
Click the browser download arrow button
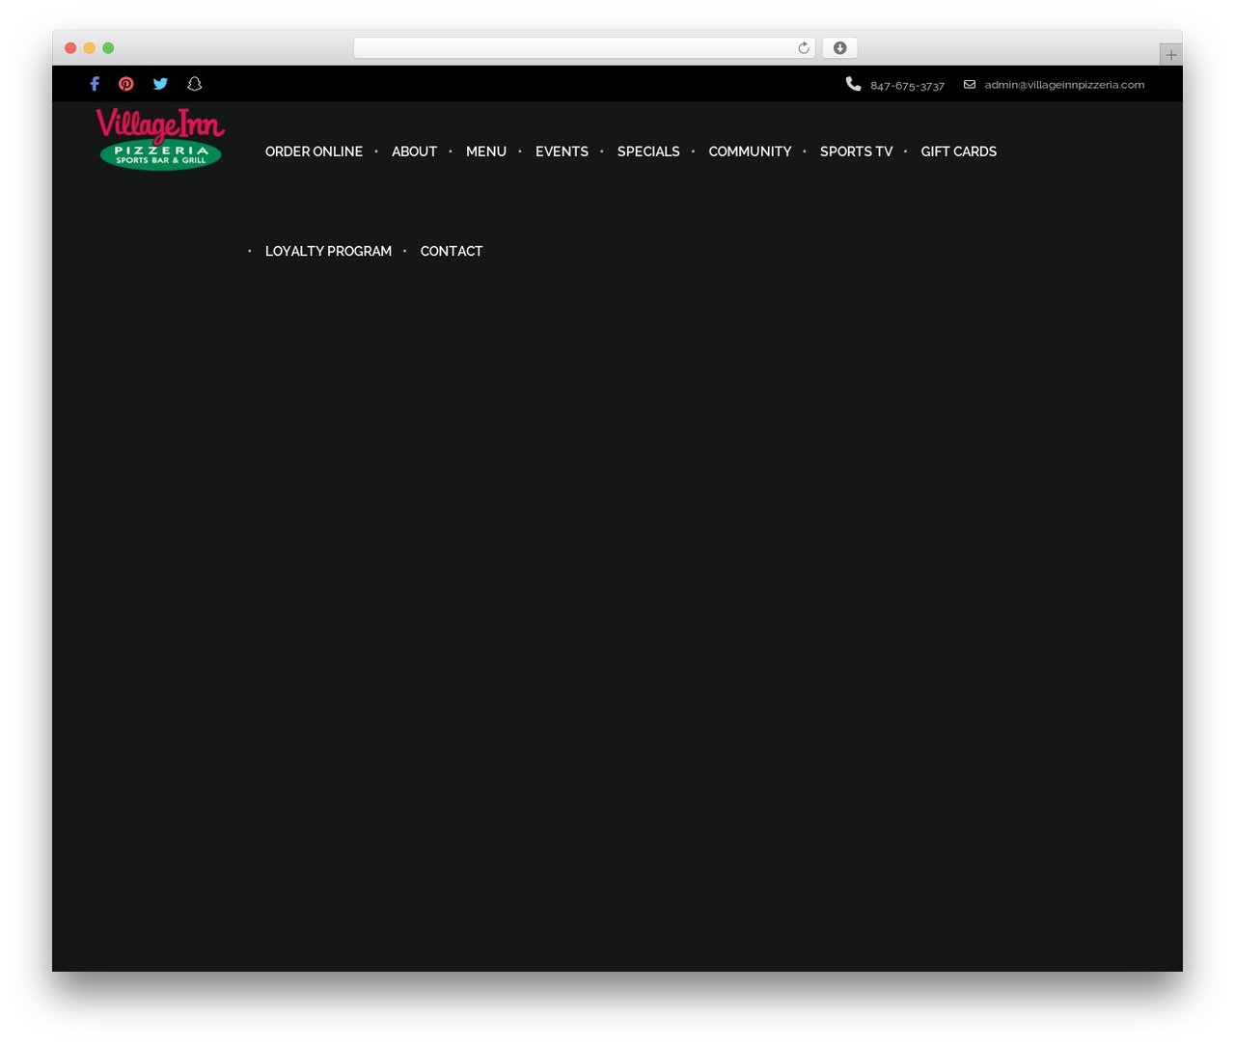[x=840, y=48]
